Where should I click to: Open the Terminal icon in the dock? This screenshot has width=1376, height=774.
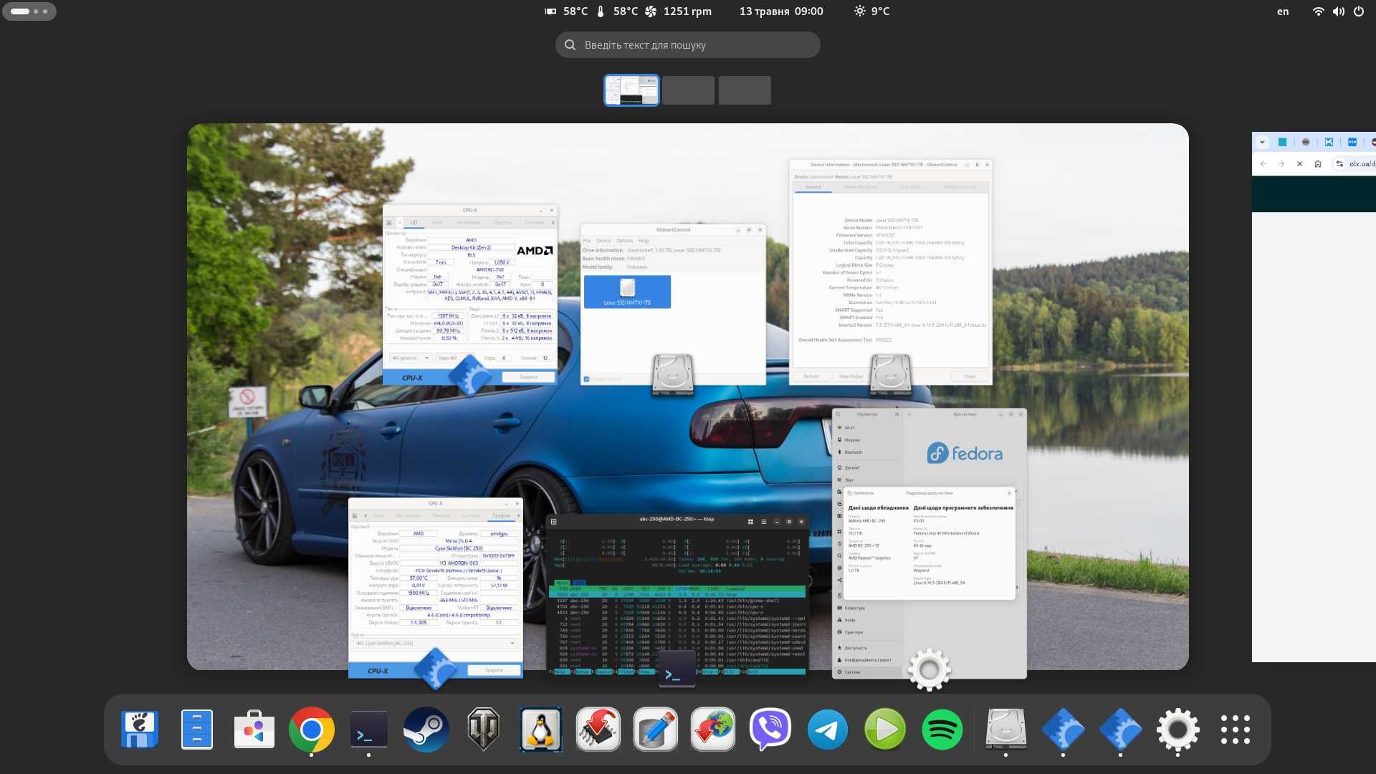369,730
